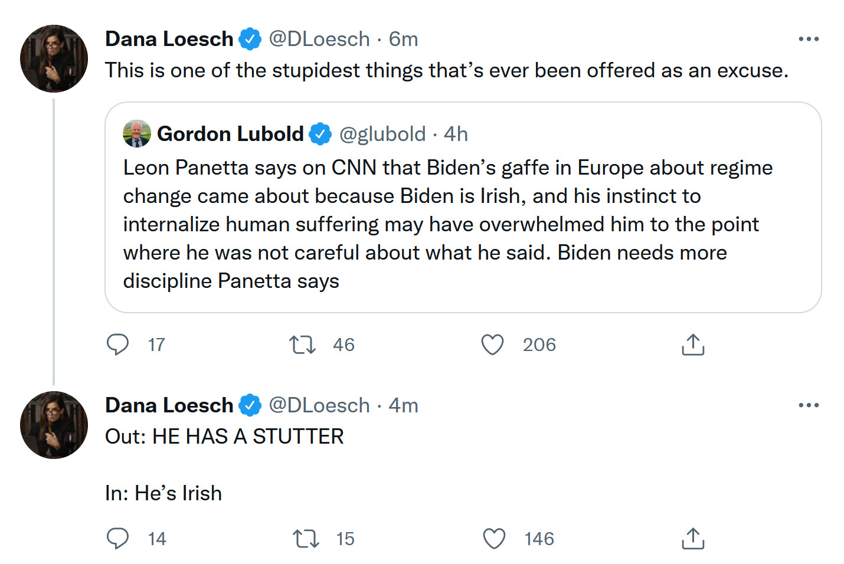Viewport: 844px width, 564px height.
Task: Click the verified badge beside Gordon Lubold
Action: pos(320,134)
